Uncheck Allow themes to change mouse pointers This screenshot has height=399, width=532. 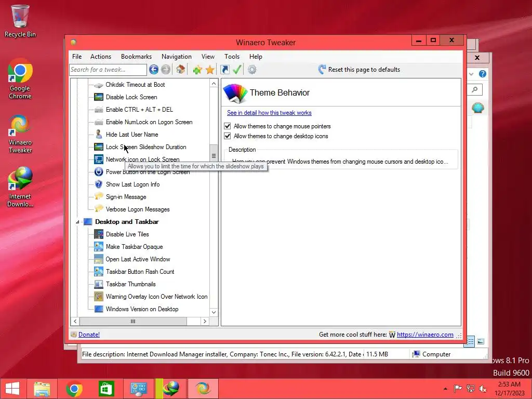(x=228, y=126)
